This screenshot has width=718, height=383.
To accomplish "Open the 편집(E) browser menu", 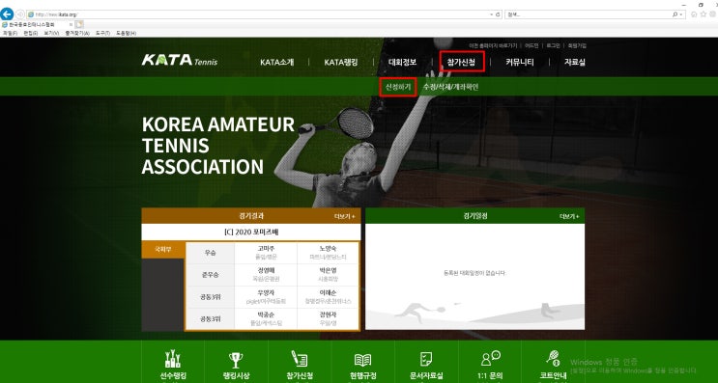I will click(30, 34).
